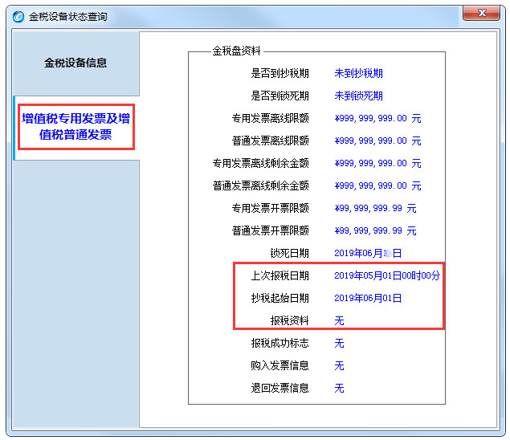Click the 普通发票离线限额 label
The width and height of the screenshot is (510, 440).
tap(271, 141)
